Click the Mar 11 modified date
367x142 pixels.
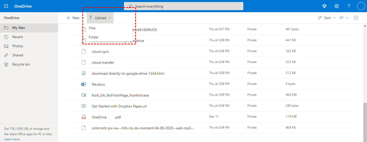(x=213, y=117)
